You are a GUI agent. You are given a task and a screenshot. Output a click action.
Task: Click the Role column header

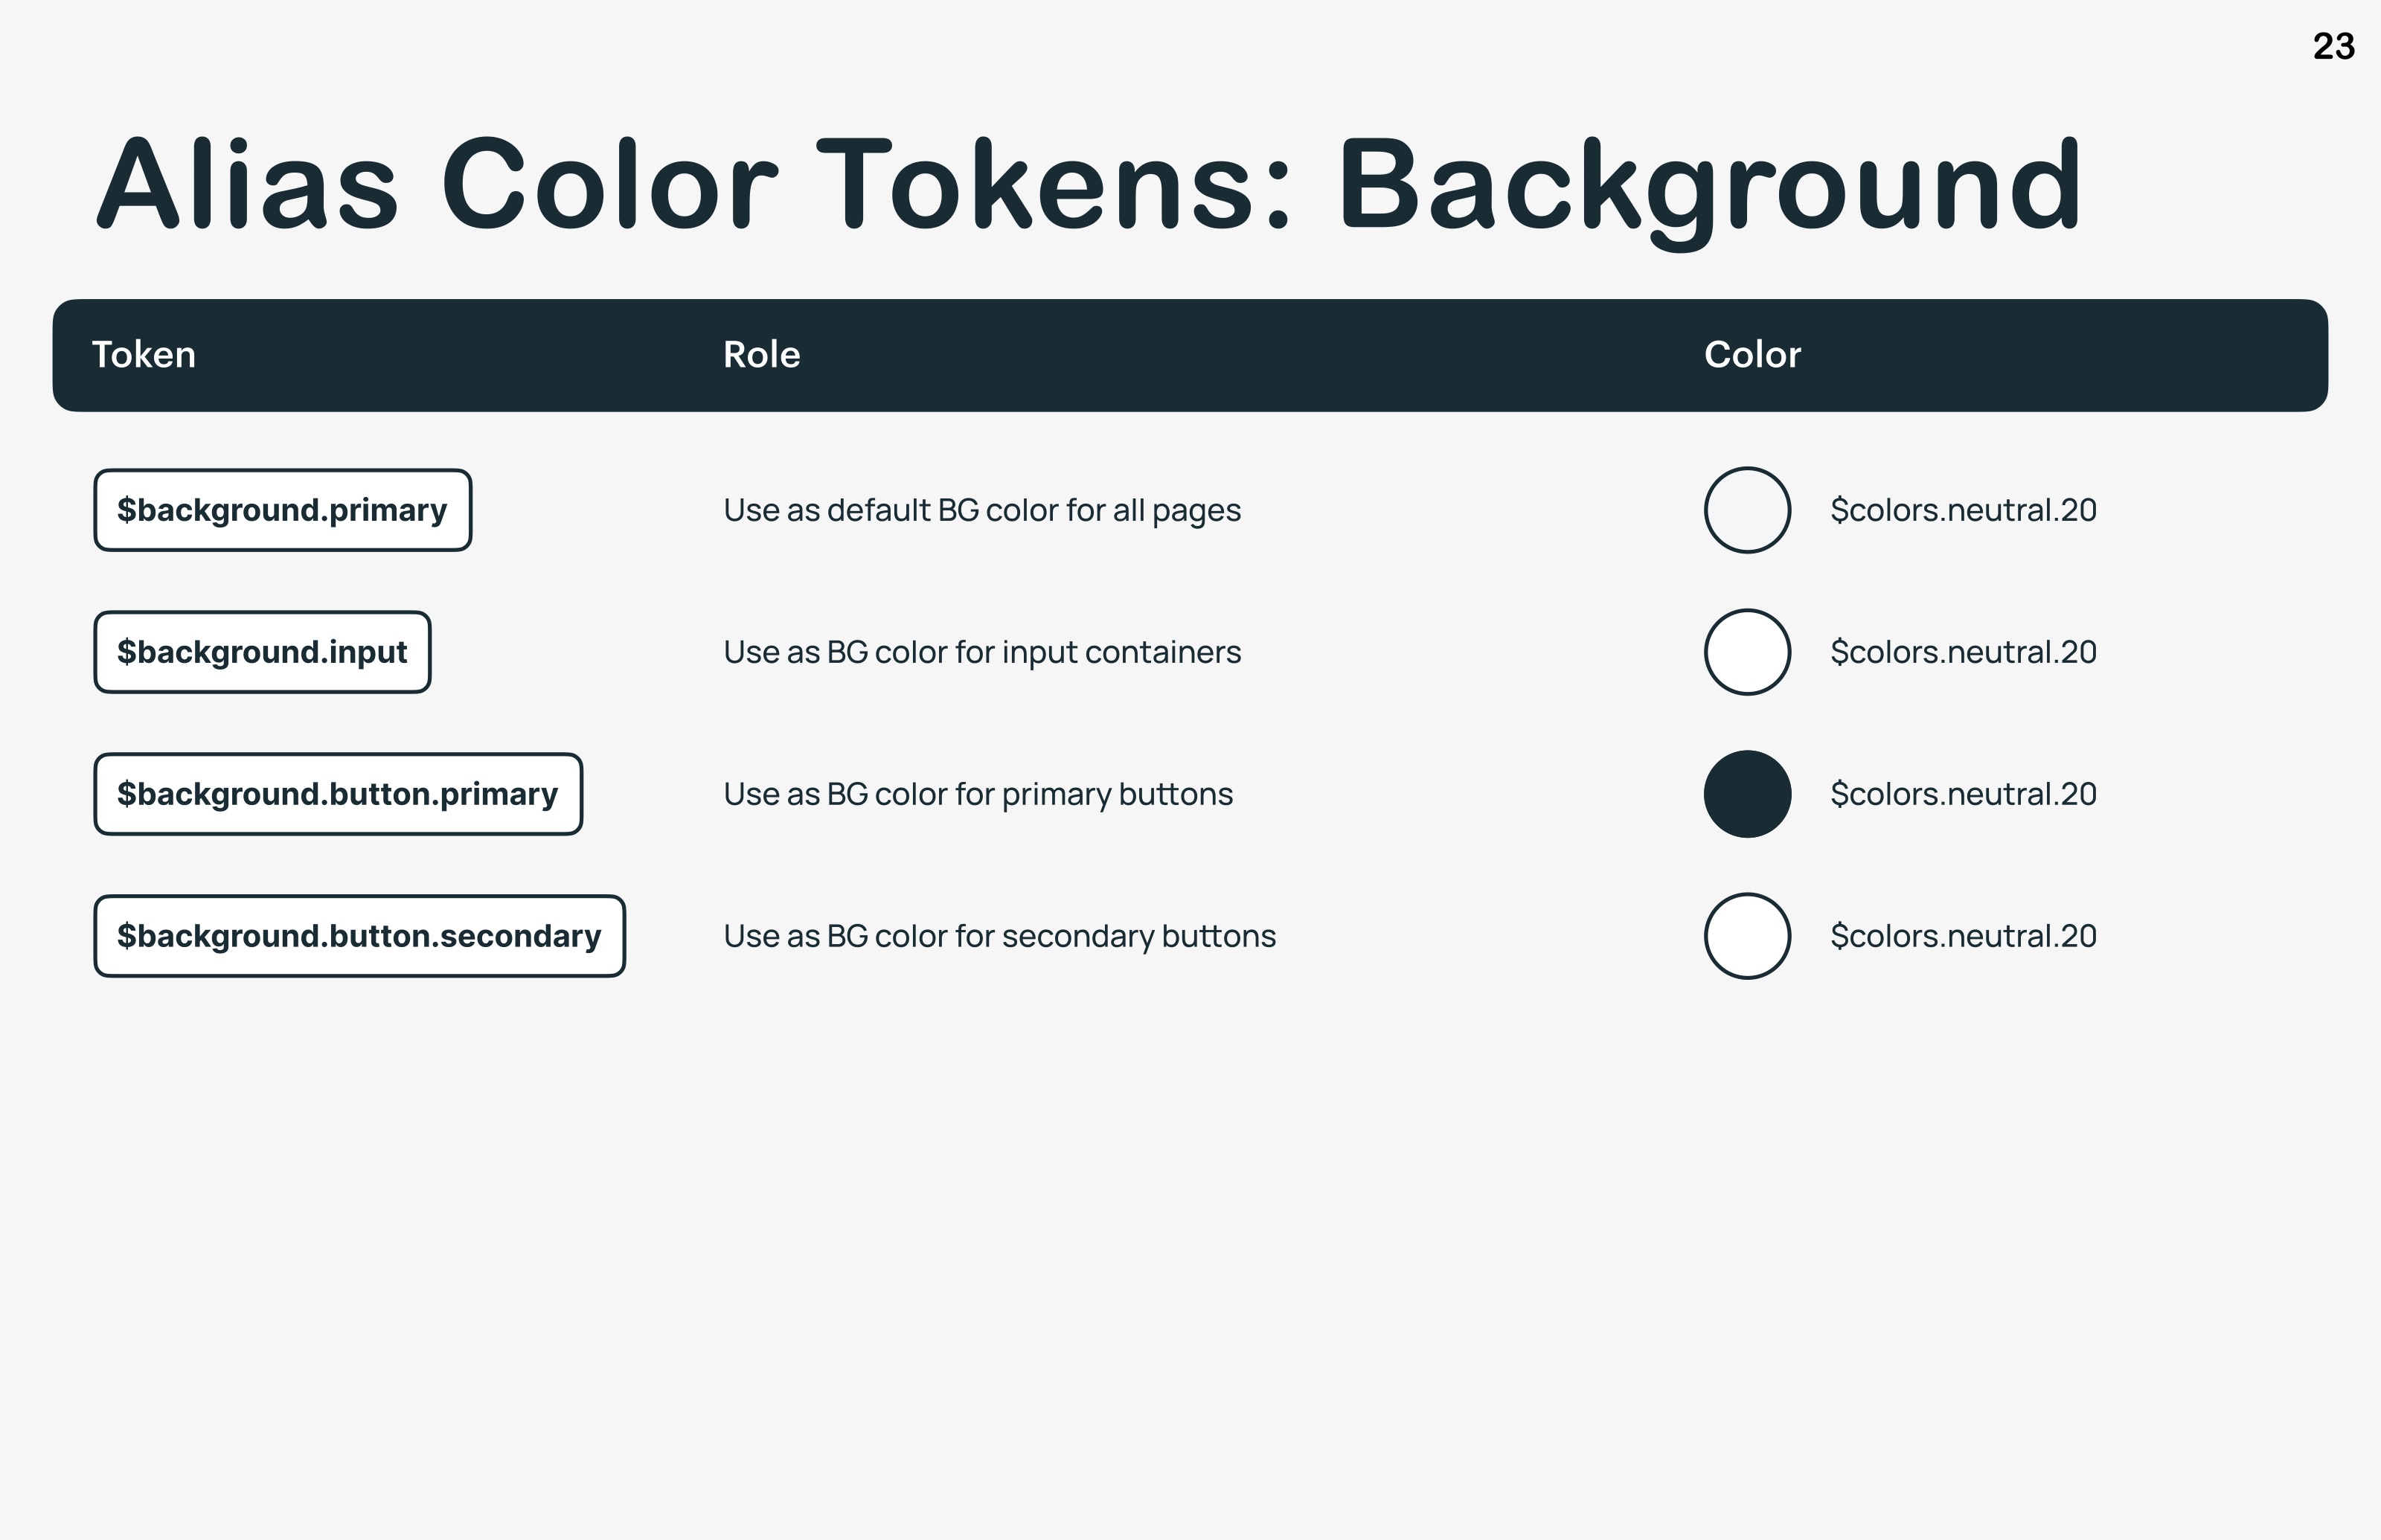pyautogui.click(x=762, y=355)
